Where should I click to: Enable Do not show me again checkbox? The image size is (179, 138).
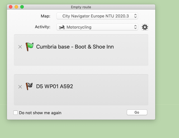pyautogui.click(x=16, y=113)
